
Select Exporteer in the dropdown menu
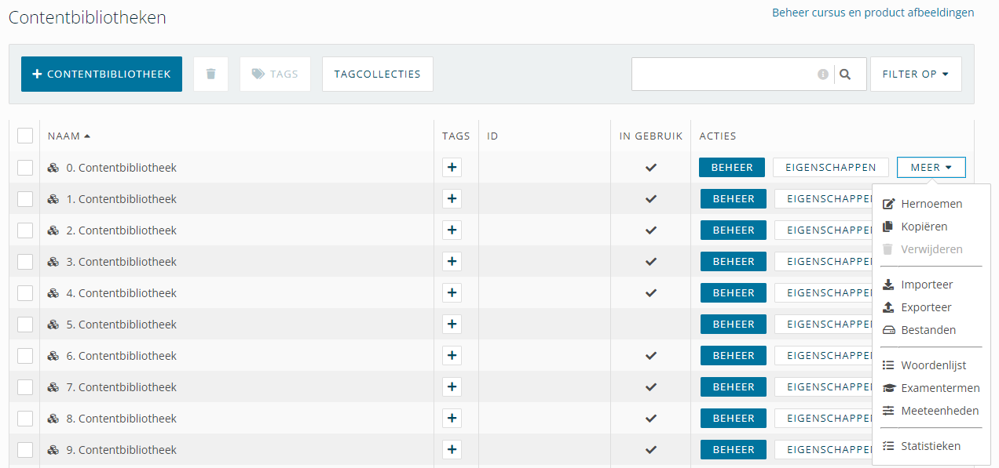pyautogui.click(x=926, y=307)
